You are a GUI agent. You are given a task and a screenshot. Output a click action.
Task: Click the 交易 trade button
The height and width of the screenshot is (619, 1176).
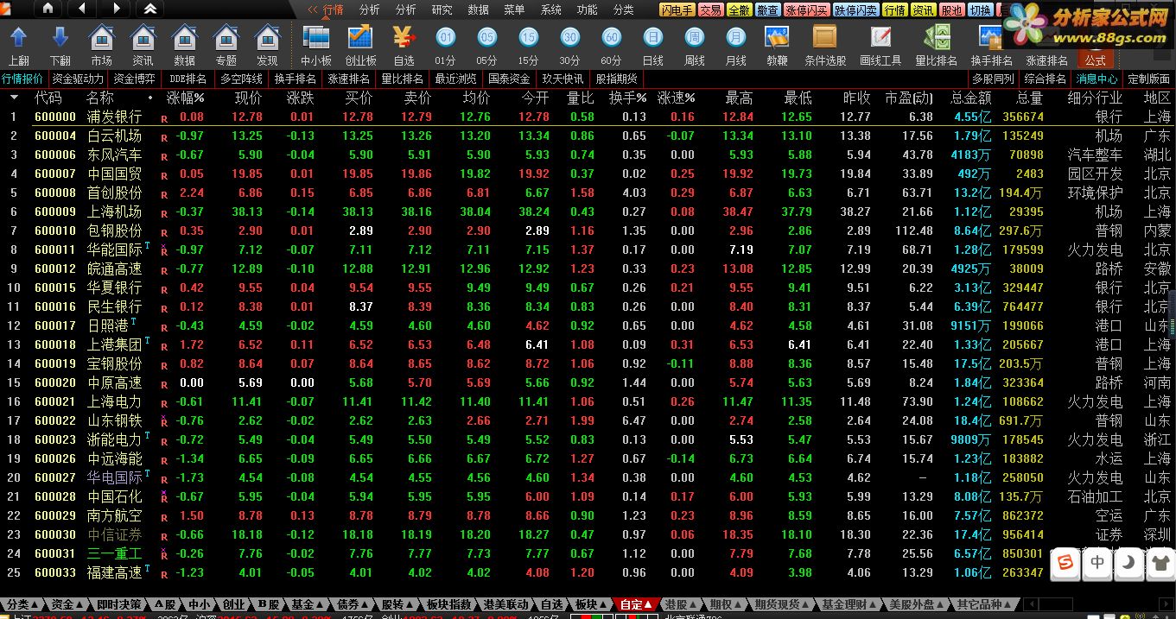click(x=710, y=10)
